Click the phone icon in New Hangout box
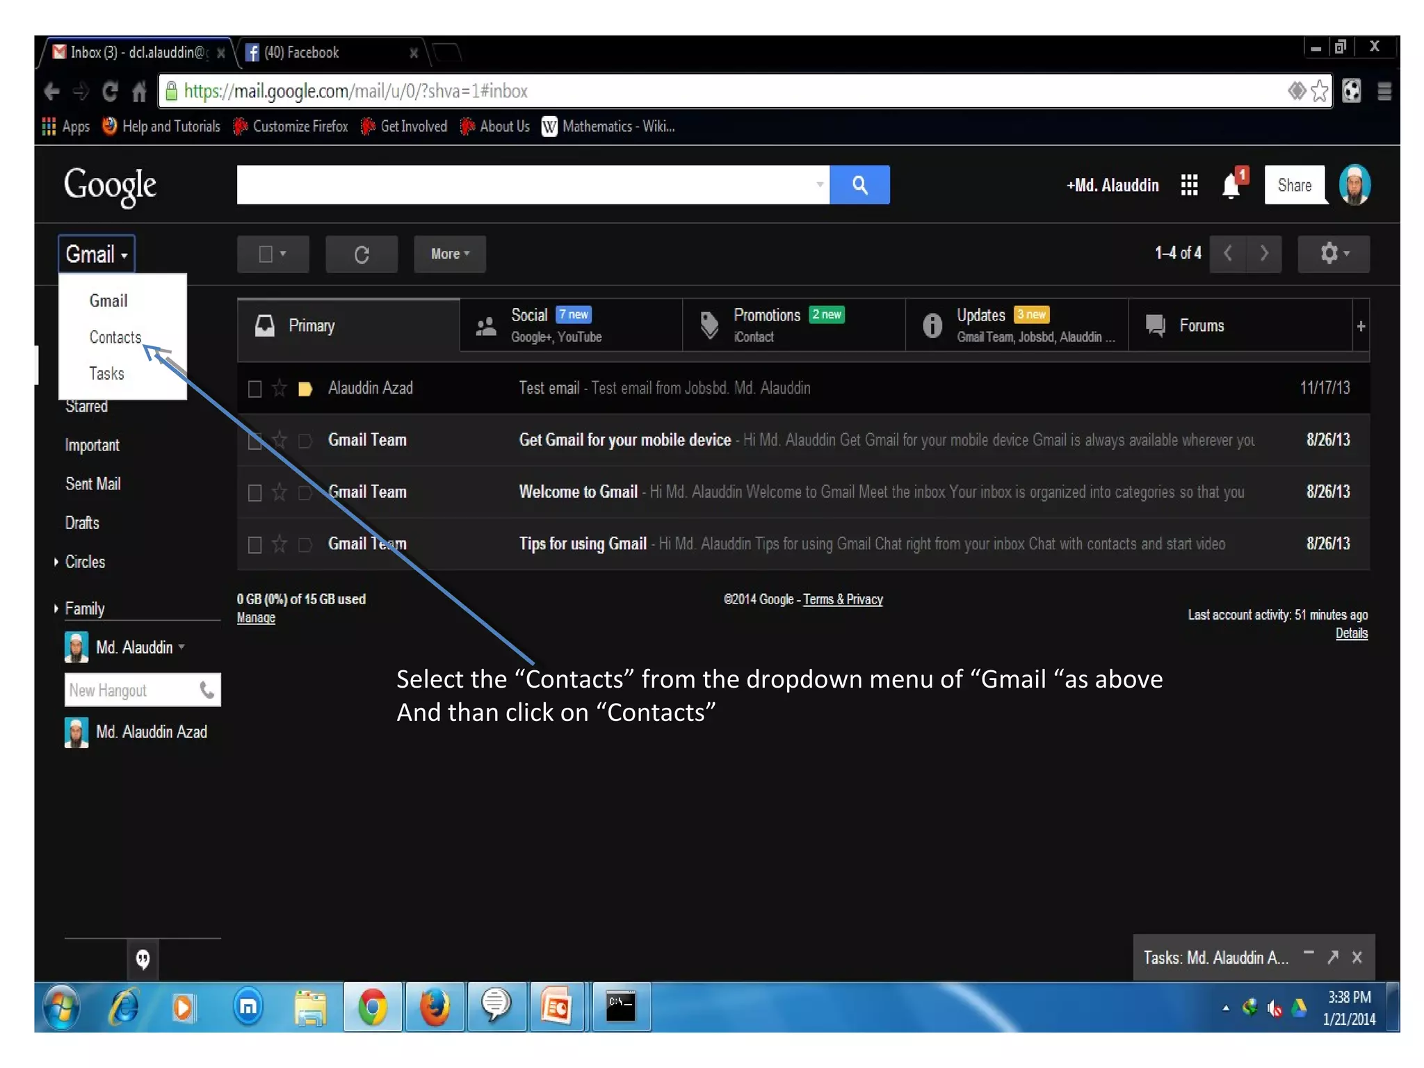The width and height of the screenshot is (1424, 1068). click(207, 690)
